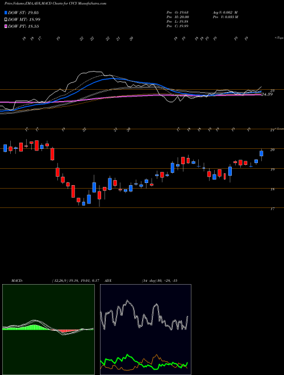Click the ADX panel title label

(x=107, y=281)
